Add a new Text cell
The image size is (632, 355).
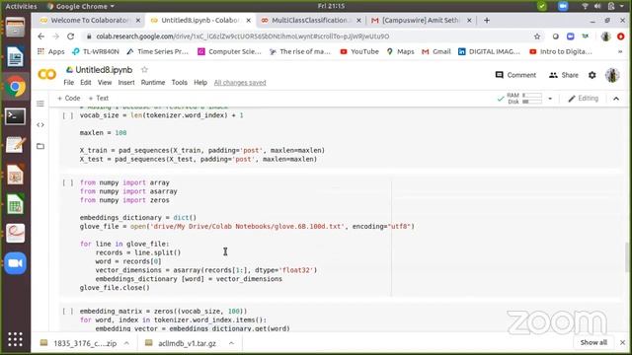pyautogui.click(x=99, y=98)
